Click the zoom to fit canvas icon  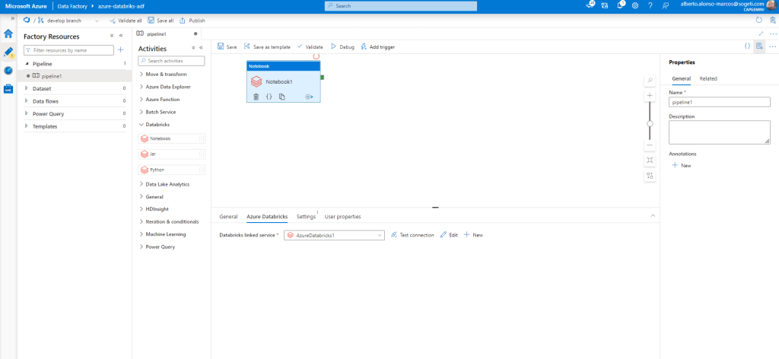(x=650, y=160)
